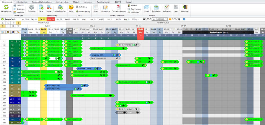Viewport: 265px width, 125px height.
Task: Open the date picker dropdown showing 25.10.2020
Action: click(x=167, y=19)
